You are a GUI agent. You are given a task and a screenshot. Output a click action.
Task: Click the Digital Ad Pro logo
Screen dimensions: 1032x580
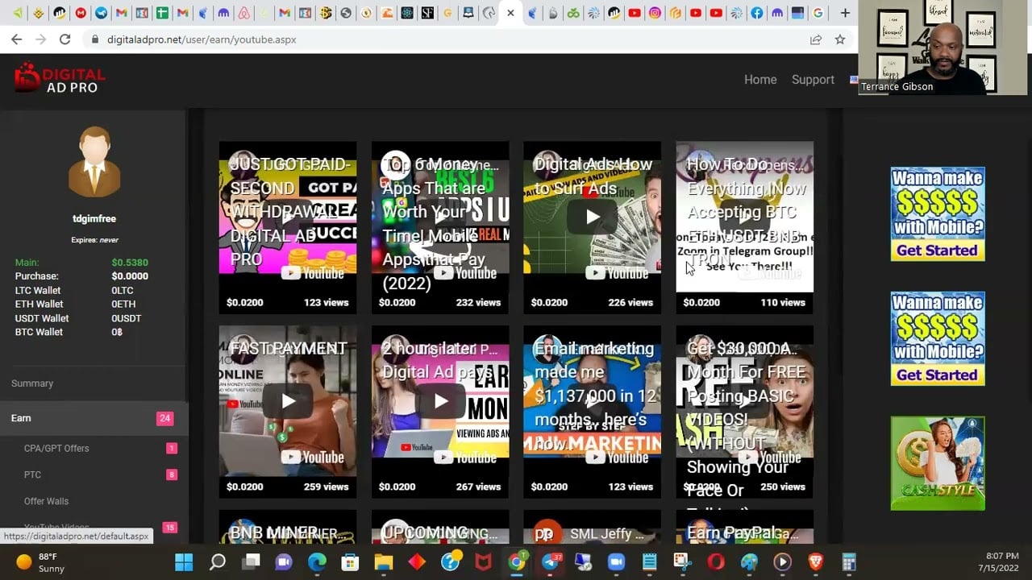[x=60, y=78]
